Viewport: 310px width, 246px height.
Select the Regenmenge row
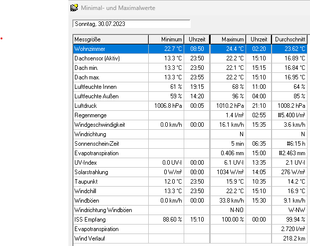point(110,115)
